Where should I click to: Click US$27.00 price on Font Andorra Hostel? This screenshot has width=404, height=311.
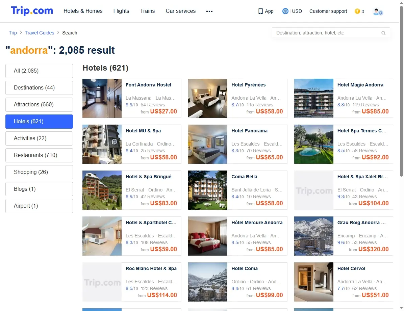pyautogui.click(x=163, y=111)
